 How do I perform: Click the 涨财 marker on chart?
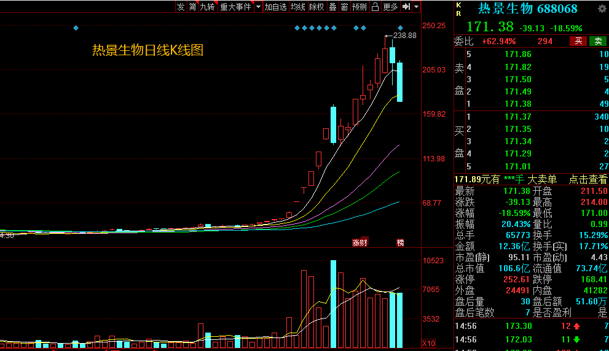(x=360, y=243)
